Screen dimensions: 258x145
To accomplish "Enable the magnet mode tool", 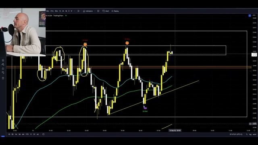I will [3, 60].
